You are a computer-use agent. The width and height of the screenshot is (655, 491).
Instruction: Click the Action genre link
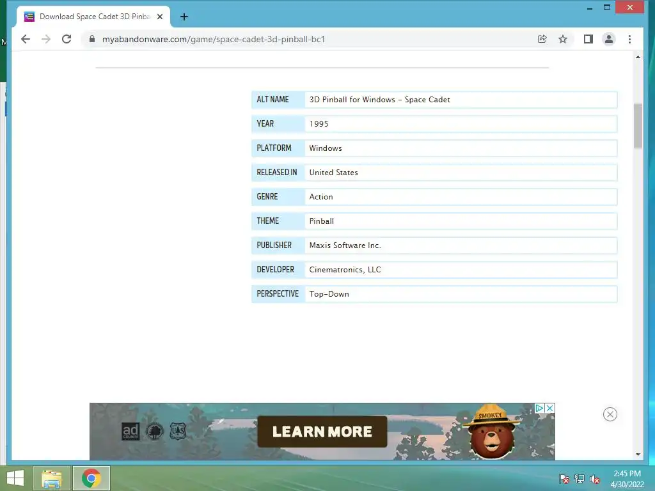[x=321, y=197]
